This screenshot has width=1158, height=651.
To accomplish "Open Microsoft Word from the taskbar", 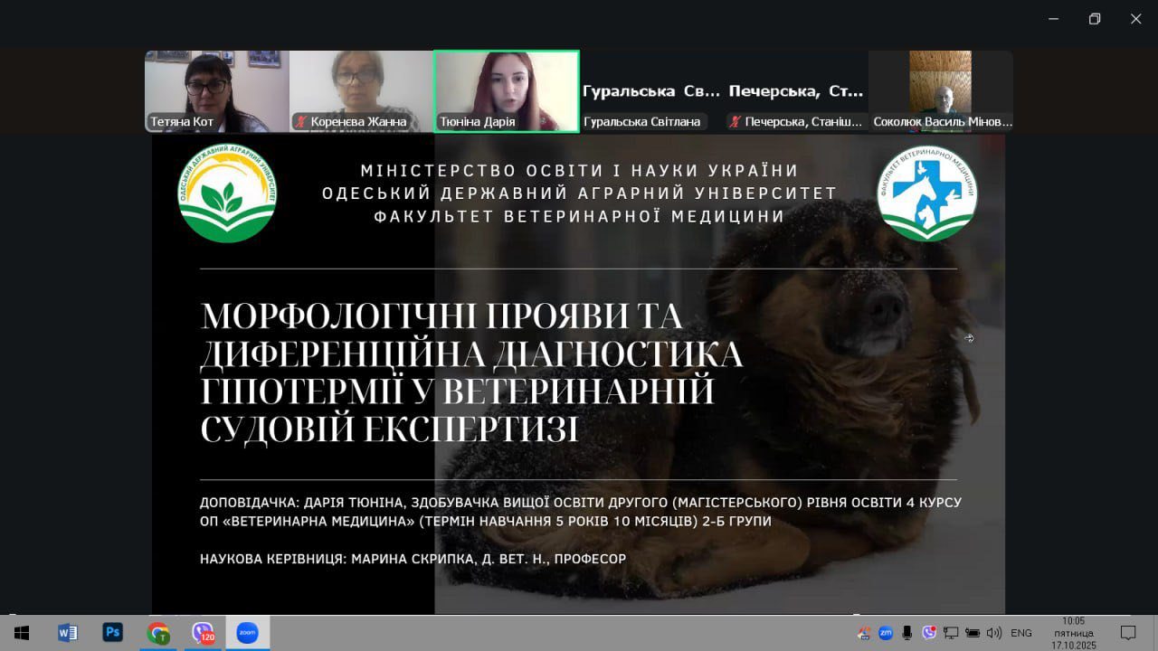I will pyautogui.click(x=68, y=633).
